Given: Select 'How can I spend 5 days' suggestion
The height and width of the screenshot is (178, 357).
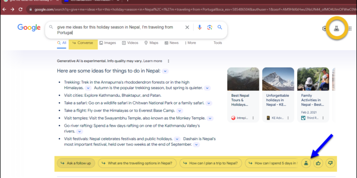Looking at the screenshot, I should 271,163.
